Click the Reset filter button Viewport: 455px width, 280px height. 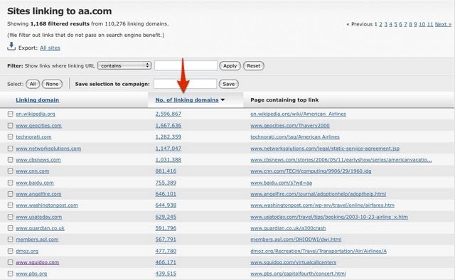(253, 66)
